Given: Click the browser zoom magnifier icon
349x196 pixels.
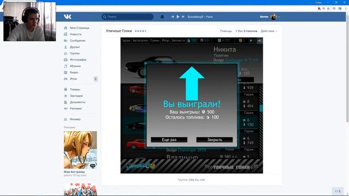Looking at the screenshot, I should (x=323, y=9).
